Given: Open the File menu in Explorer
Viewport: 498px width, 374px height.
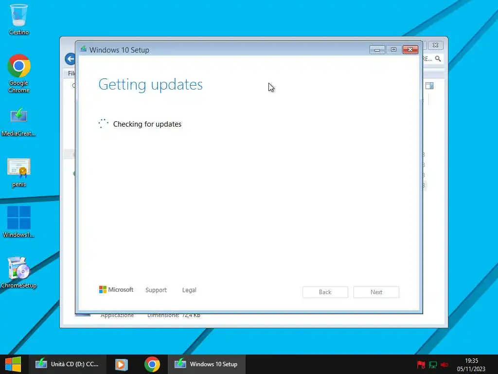Looking at the screenshot, I should [71, 74].
